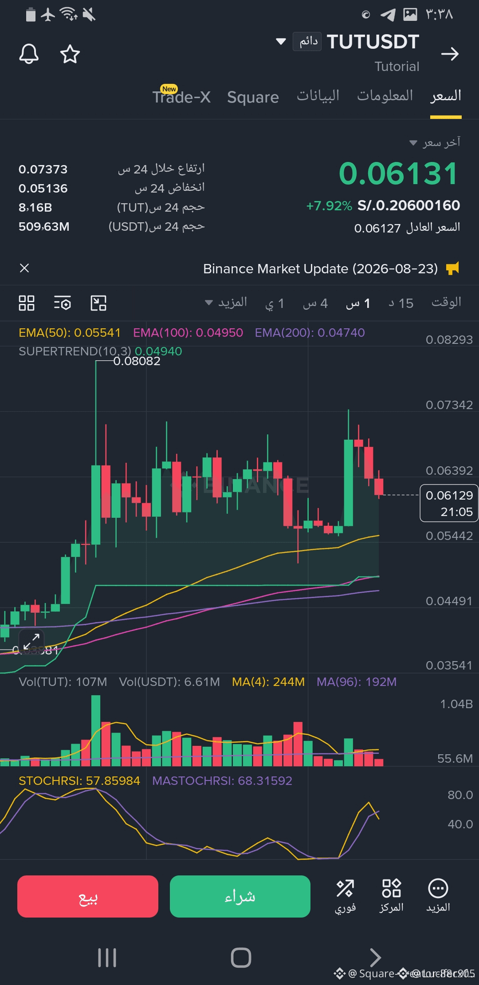The image size is (479, 985).
Task: Switch to the البيانات tab
Action: point(318,96)
